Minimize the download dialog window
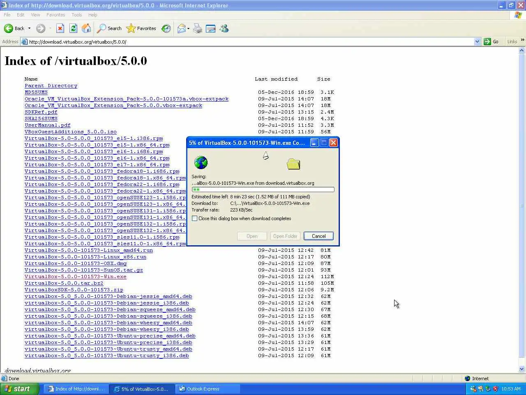Image resolution: width=526 pixels, height=395 pixels. click(314, 143)
